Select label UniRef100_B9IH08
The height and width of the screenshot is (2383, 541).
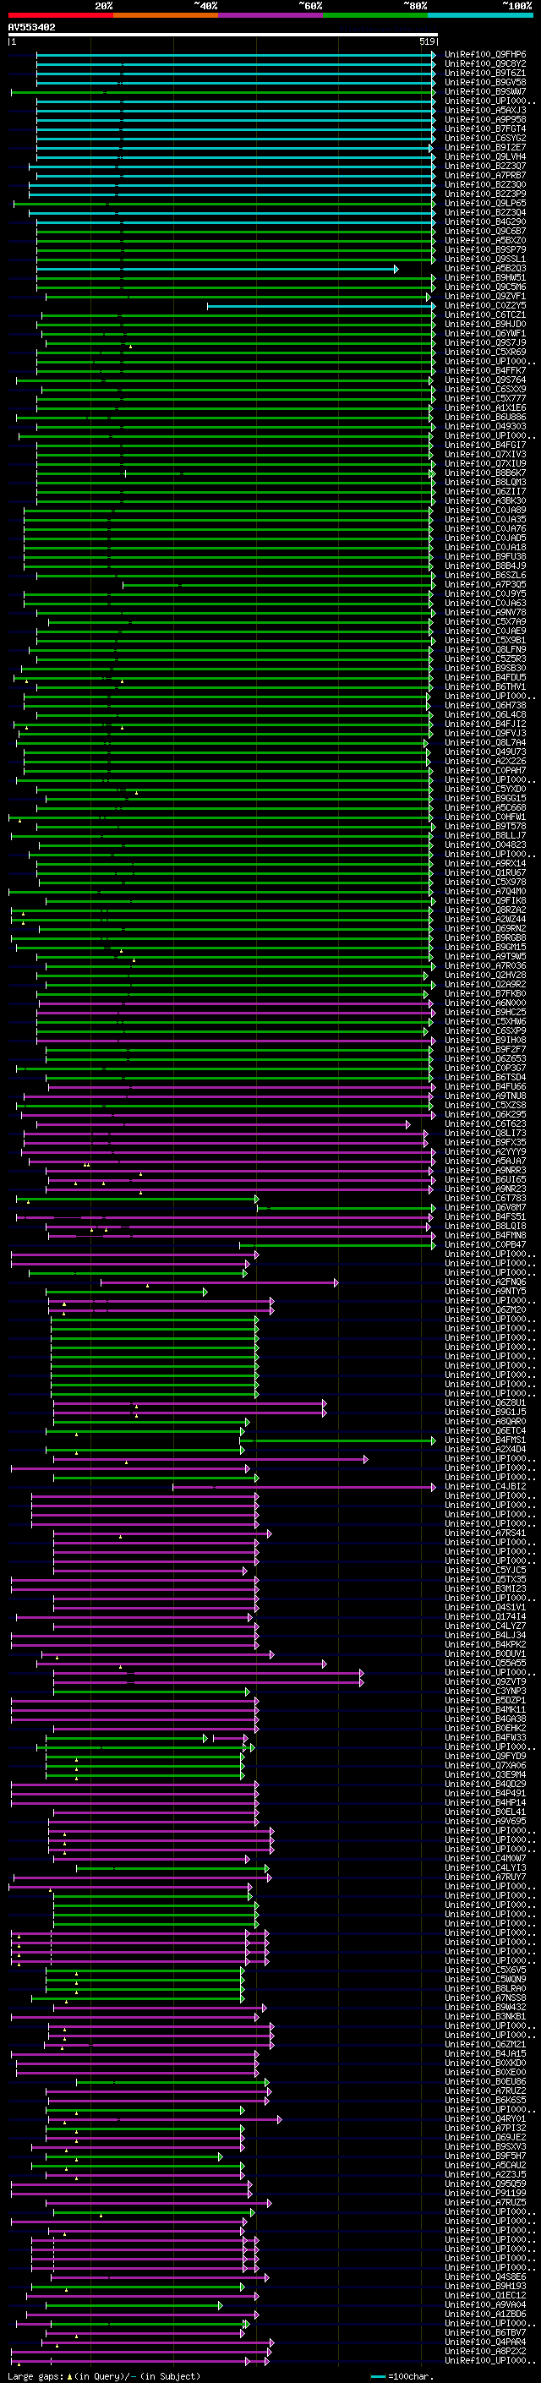(x=484, y=1040)
